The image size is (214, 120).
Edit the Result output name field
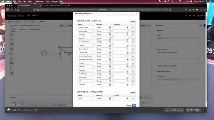point(85,99)
